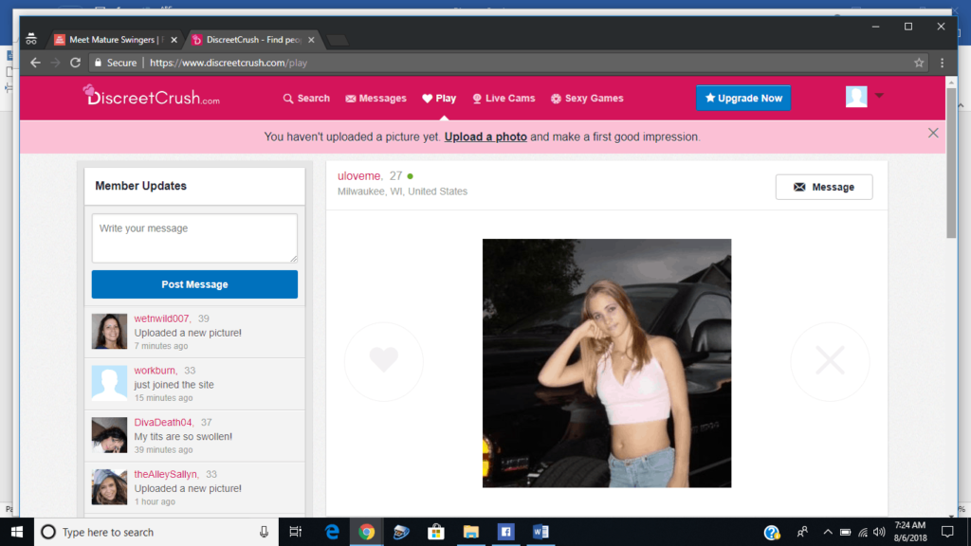971x546 pixels.
Task: Open the account avatar icon in header
Action: tap(856, 97)
